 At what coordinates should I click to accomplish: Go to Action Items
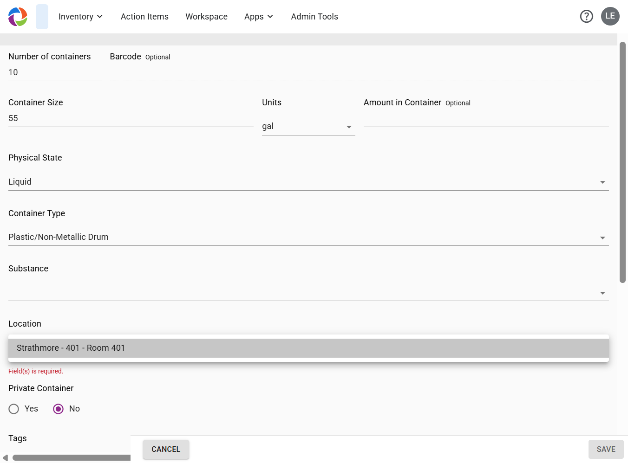coord(144,17)
